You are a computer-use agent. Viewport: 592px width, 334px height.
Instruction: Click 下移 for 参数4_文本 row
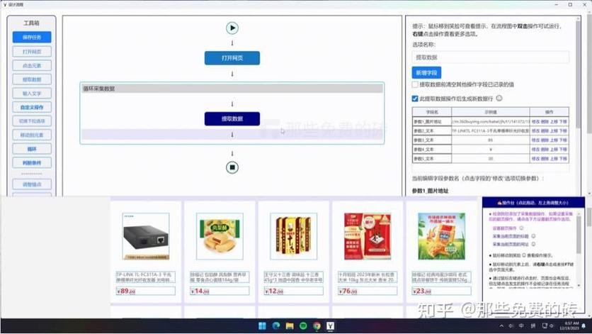point(563,150)
